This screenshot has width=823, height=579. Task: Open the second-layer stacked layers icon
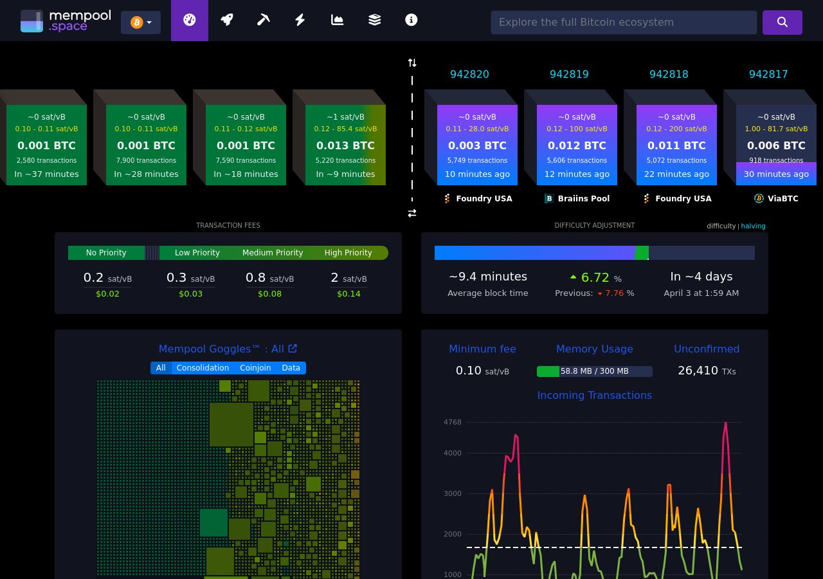(x=374, y=20)
